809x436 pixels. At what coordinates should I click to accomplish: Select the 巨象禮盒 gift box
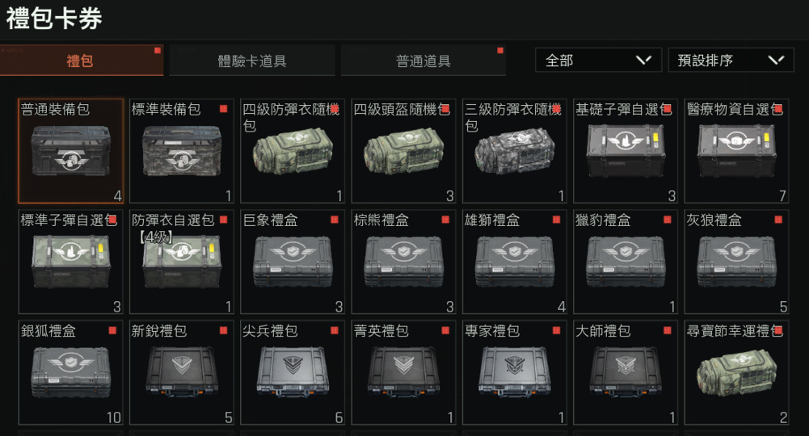(x=293, y=262)
